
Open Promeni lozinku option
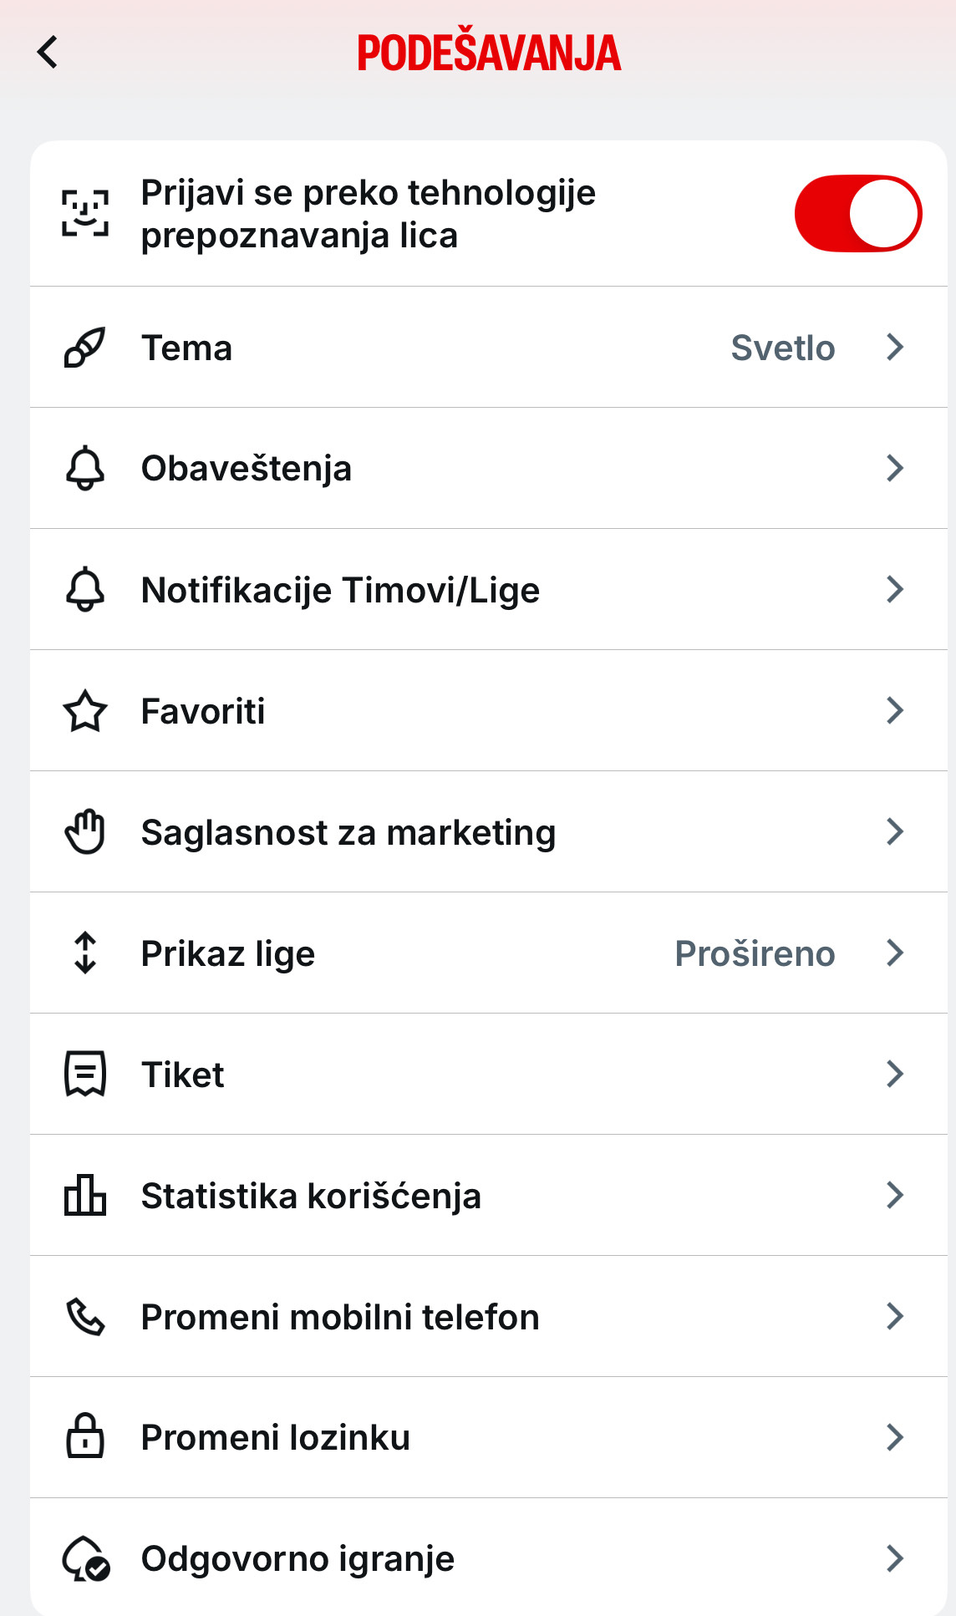click(x=489, y=1437)
